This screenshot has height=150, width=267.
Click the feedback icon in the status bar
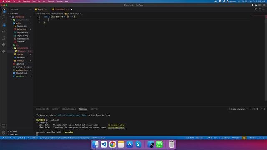259,138
